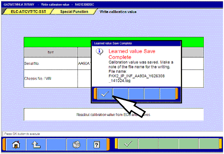This screenshot has height=154, width=224.
Task: Switch to the ELC-AT/CVT/TC-SST tab
Action: (28, 12)
